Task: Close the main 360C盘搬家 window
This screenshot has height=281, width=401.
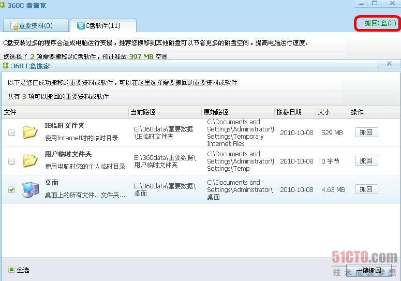Action: [392, 3]
